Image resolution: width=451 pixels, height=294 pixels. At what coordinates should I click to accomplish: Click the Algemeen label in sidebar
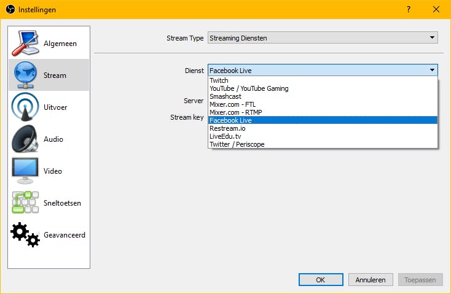[60, 44]
